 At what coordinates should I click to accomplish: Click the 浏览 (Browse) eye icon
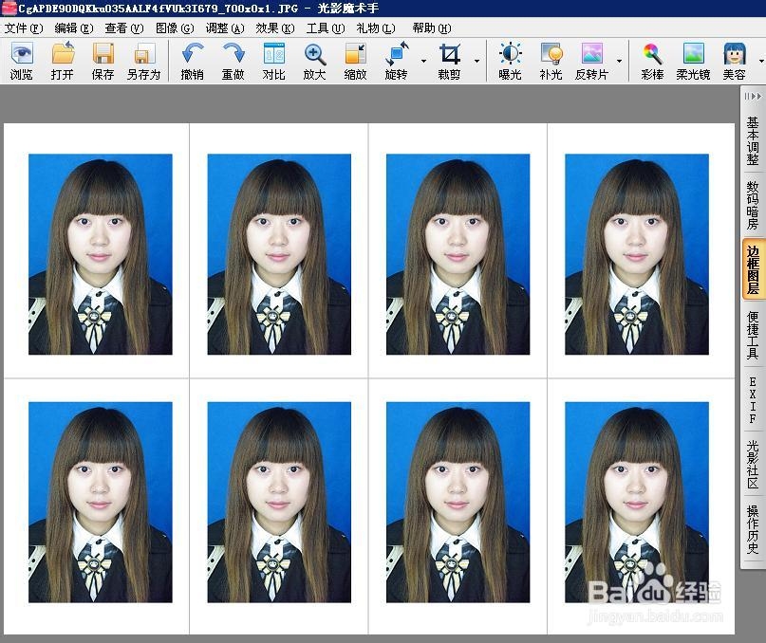click(22, 61)
